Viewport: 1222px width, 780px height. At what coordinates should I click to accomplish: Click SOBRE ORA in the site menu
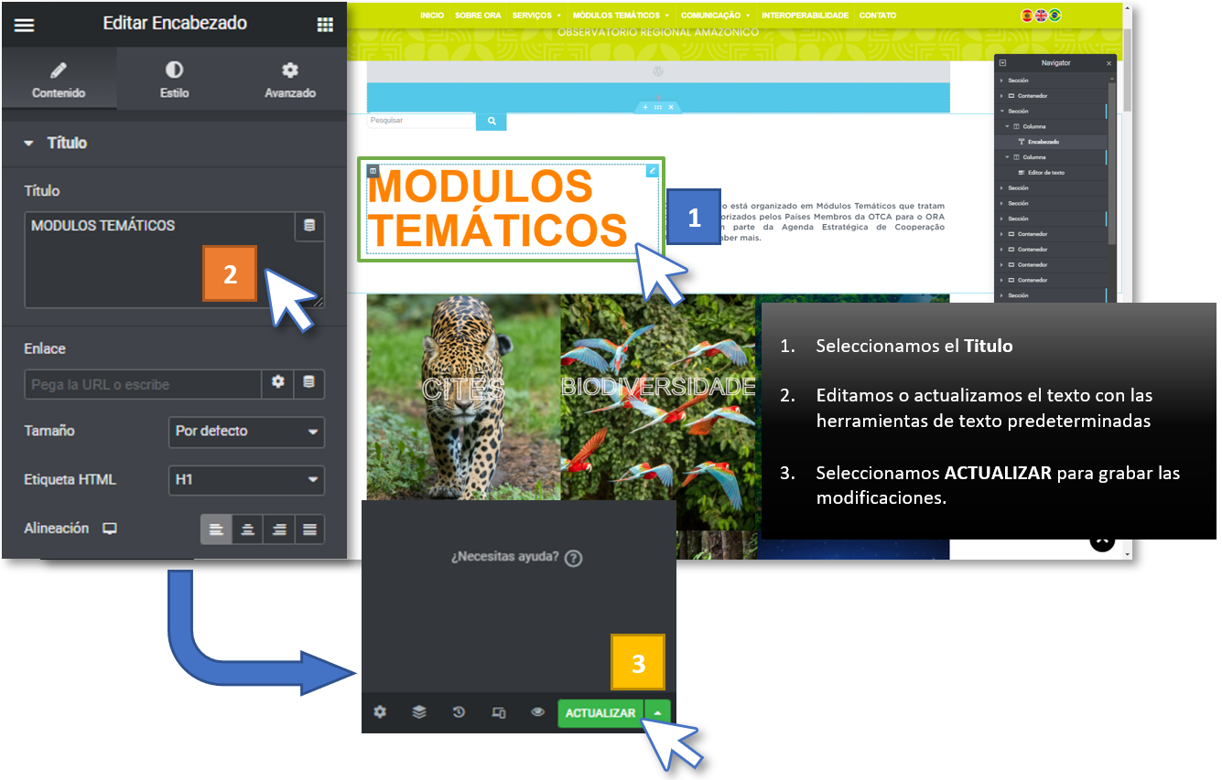tap(478, 16)
